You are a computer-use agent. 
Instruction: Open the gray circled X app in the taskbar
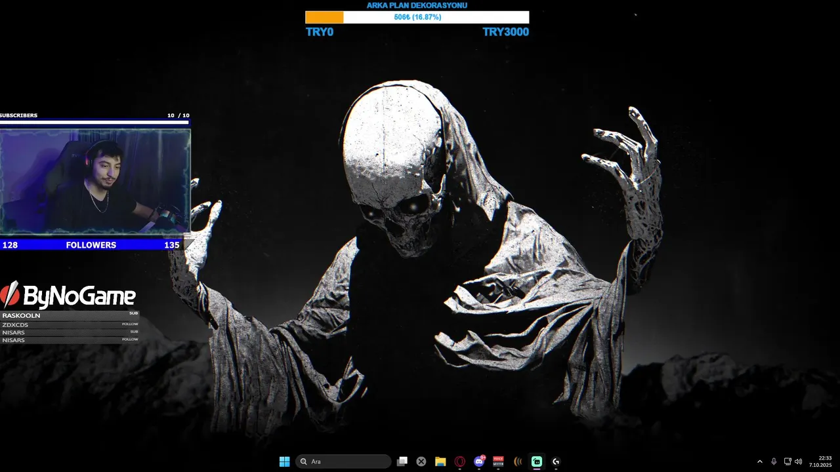[421, 462]
